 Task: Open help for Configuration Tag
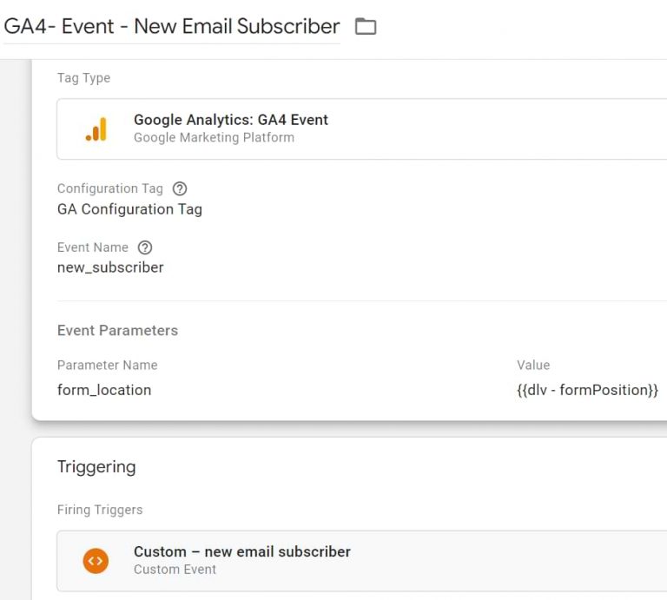tap(180, 188)
